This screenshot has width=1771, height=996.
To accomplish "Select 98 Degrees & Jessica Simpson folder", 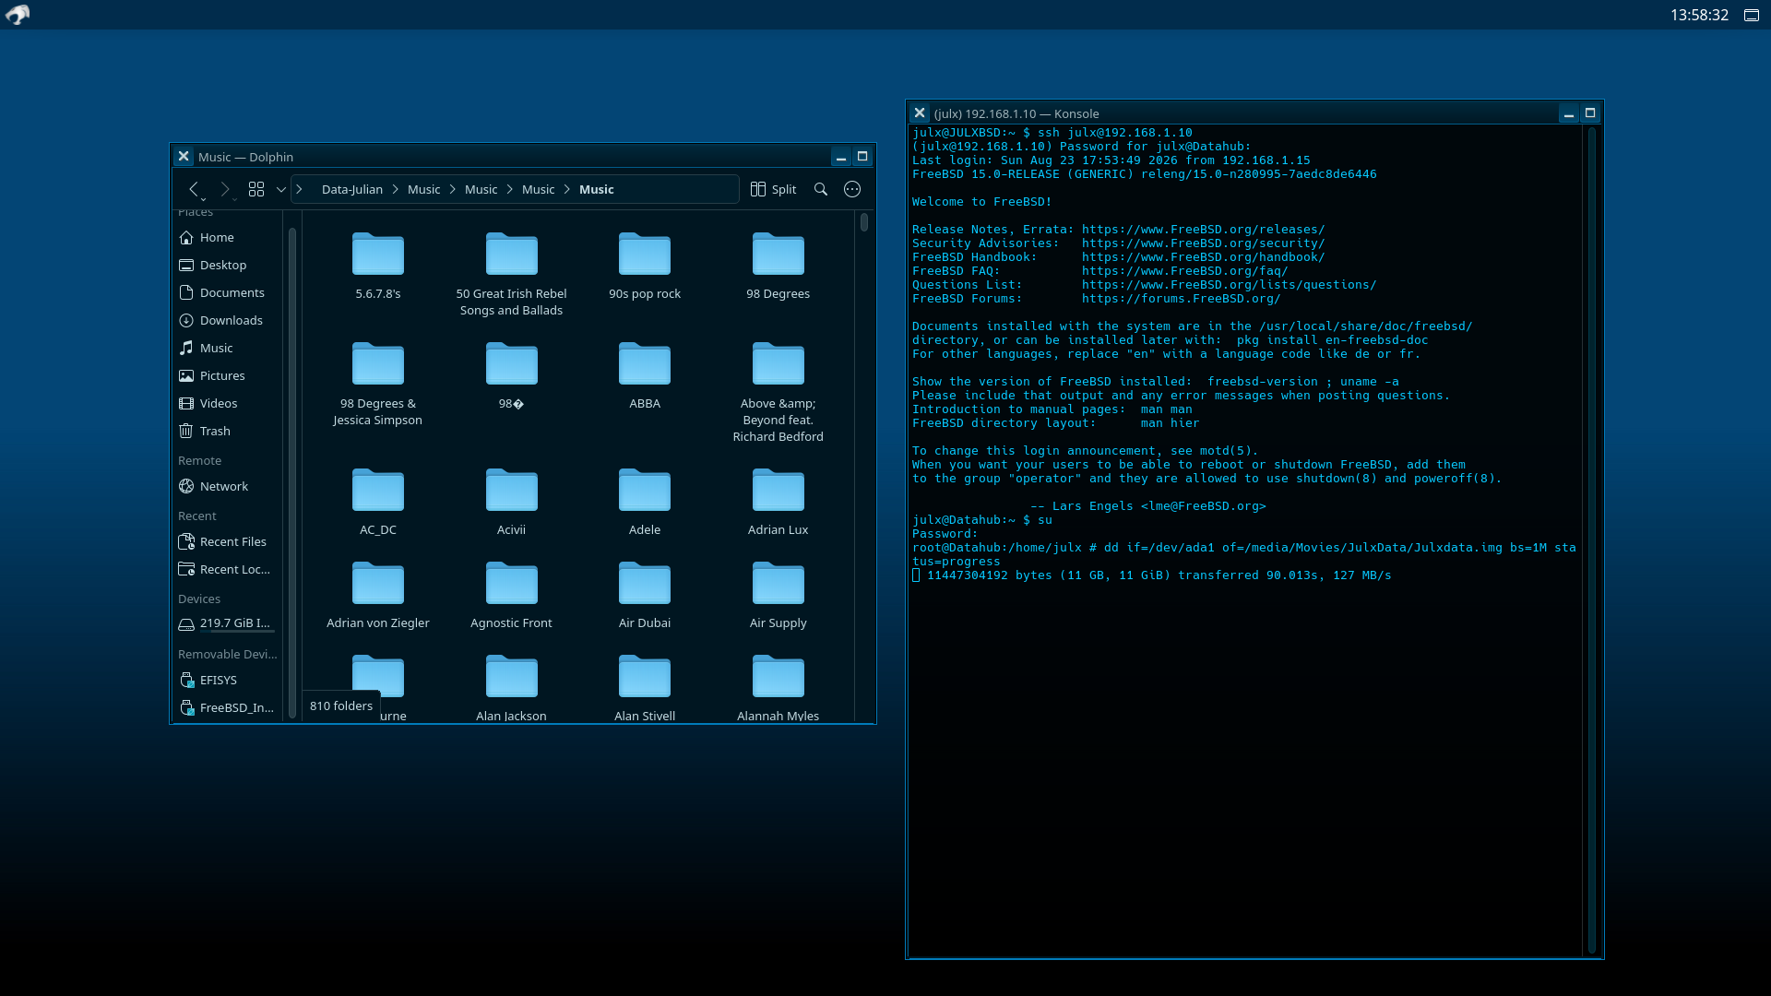I will tap(378, 383).
